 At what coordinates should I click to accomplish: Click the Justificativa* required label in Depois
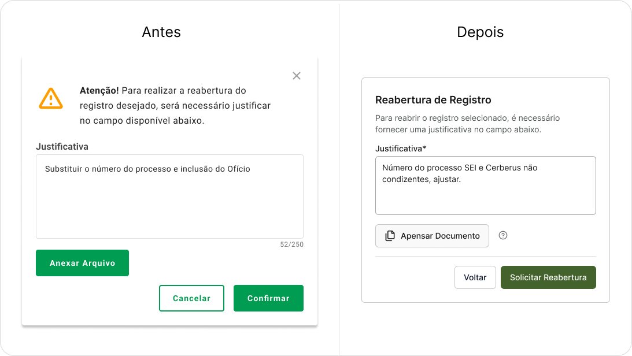401,149
